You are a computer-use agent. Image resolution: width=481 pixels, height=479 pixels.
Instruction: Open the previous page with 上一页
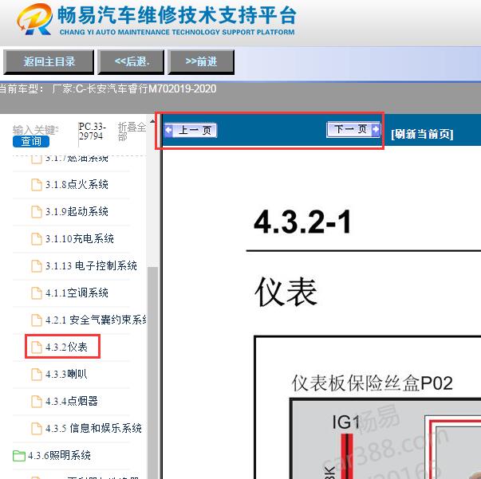coord(191,130)
